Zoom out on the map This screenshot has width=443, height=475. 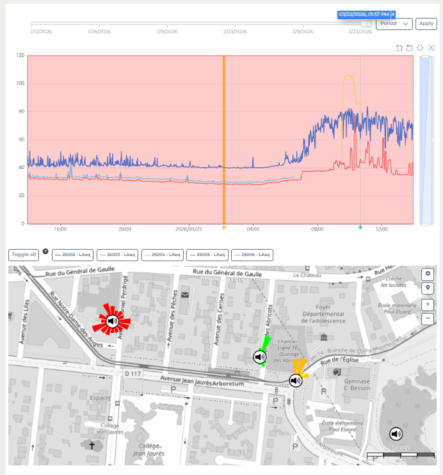pos(427,318)
